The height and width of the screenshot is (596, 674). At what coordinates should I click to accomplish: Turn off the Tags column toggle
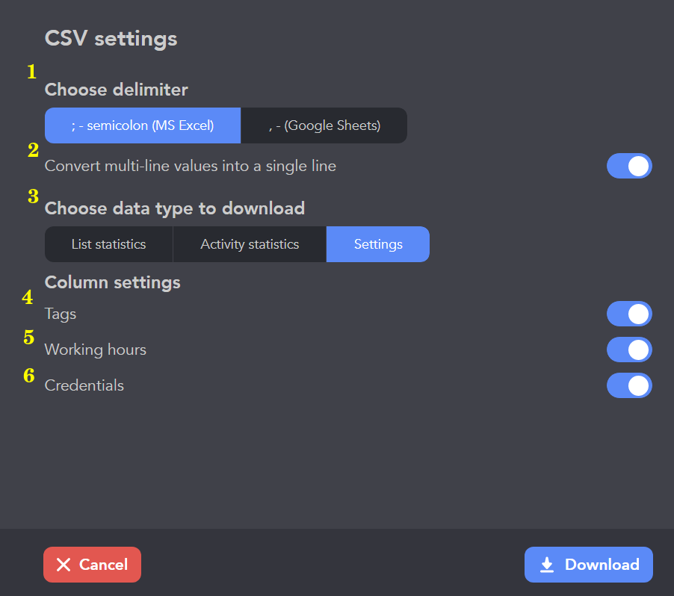tap(629, 314)
